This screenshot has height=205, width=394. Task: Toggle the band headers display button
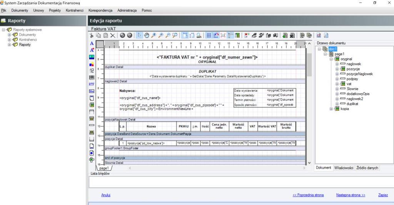[237, 35]
